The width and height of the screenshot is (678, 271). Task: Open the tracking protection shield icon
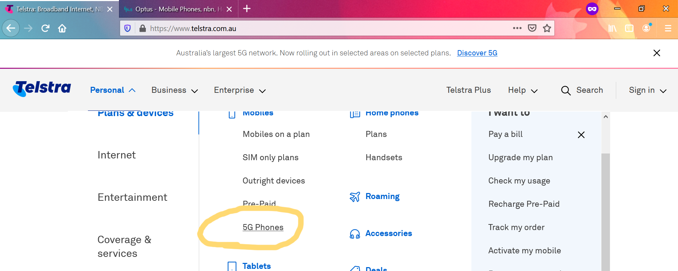coord(128,28)
